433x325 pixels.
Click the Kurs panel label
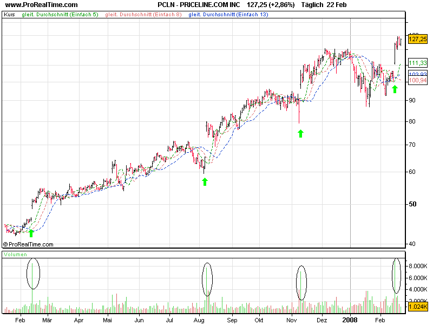[x=9, y=14]
